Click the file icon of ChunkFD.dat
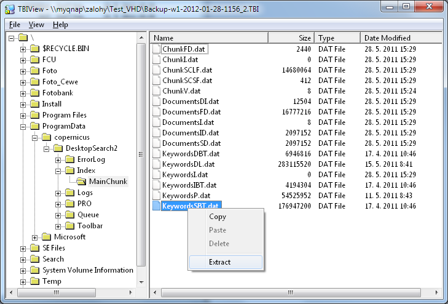This screenshot has height=304, width=448. (156, 49)
